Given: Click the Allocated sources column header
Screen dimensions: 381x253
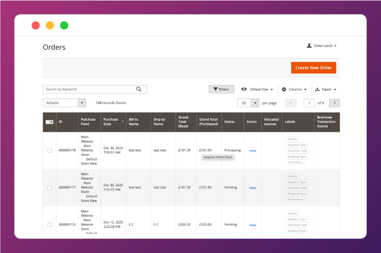Looking at the screenshot, I should click(271, 122).
